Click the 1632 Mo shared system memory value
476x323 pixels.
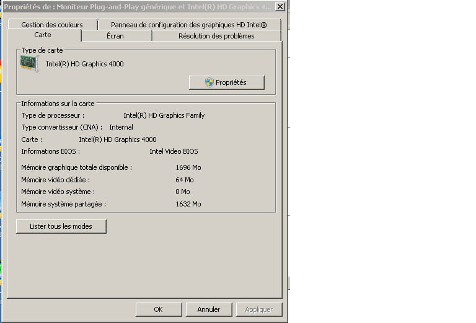click(x=188, y=204)
